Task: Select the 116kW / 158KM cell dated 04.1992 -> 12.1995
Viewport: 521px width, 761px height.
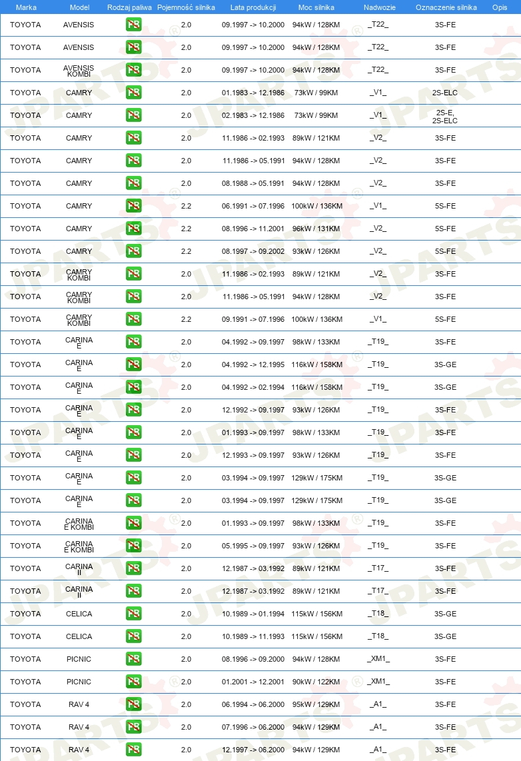Action: pyautogui.click(x=316, y=365)
